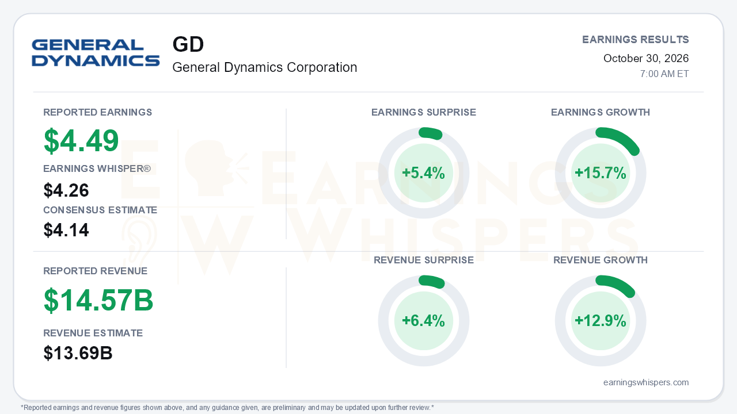The image size is (737, 414).
Task: Click the Earnings Growth heading
Action: (x=601, y=112)
